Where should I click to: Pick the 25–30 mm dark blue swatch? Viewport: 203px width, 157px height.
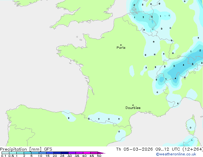[65, 153]
